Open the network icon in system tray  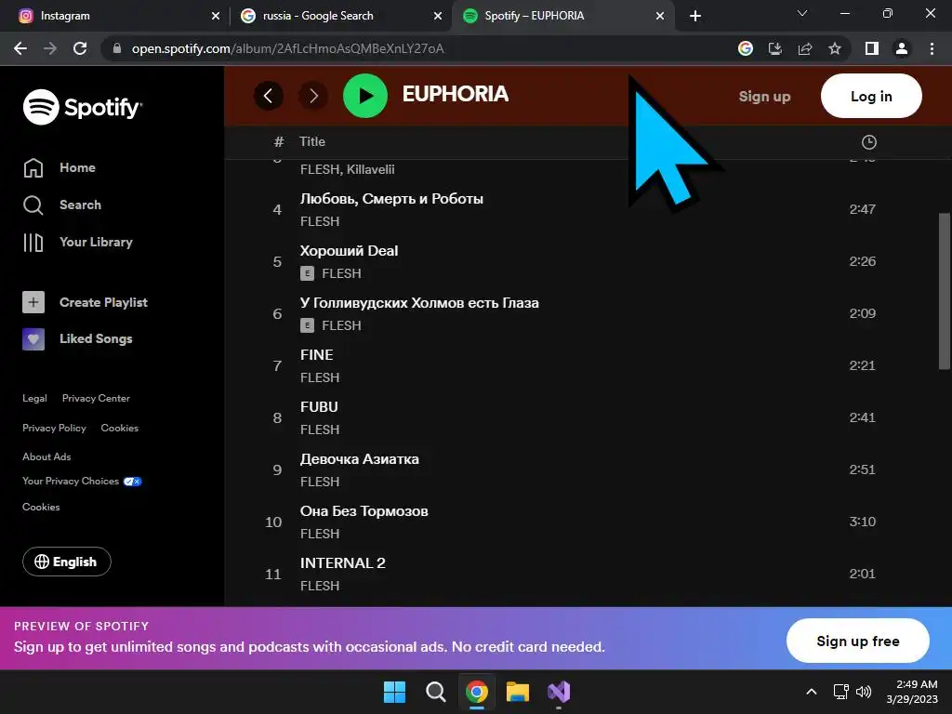coord(840,692)
